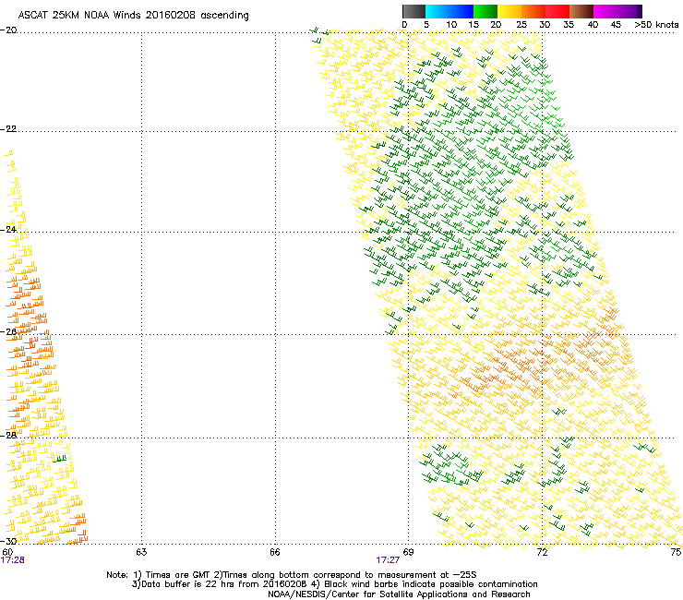The width and height of the screenshot is (683, 600).
Task: Click the latitude label '-24'
Action: 8,230
